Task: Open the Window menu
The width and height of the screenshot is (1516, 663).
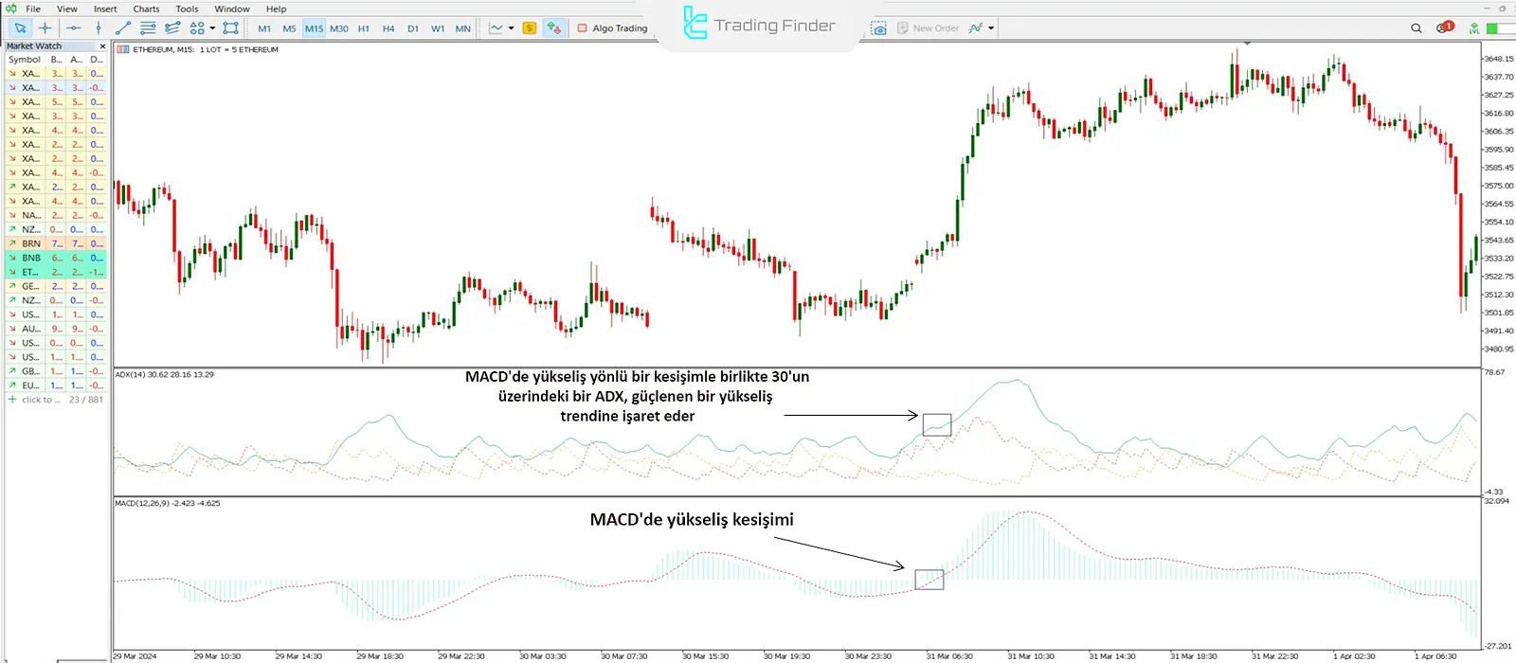Action: (x=232, y=9)
